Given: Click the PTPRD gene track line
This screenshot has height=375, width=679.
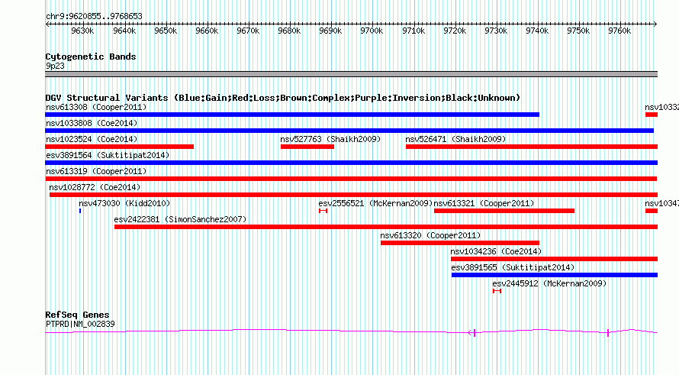Looking at the screenshot, I should (x=351, y=332).
